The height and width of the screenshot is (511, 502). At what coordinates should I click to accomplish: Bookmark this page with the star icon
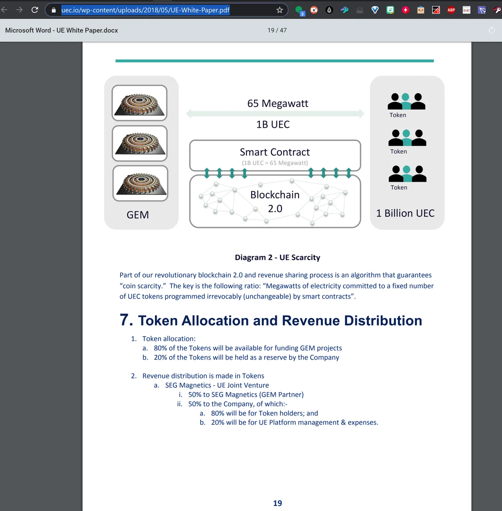click(280, 10)
